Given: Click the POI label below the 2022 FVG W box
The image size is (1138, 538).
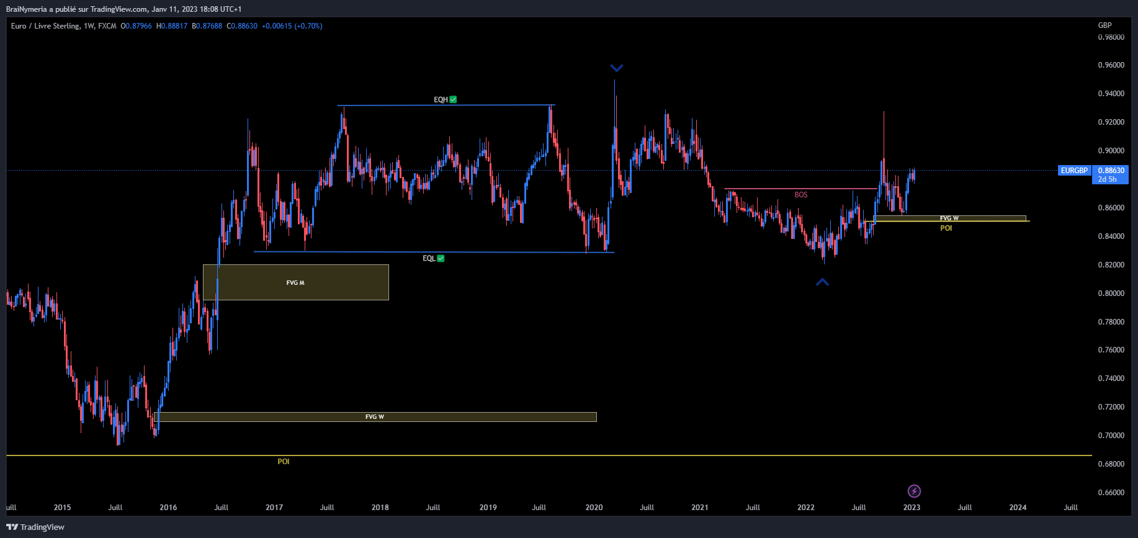Looking at the screenshot, I should (946, 228).
